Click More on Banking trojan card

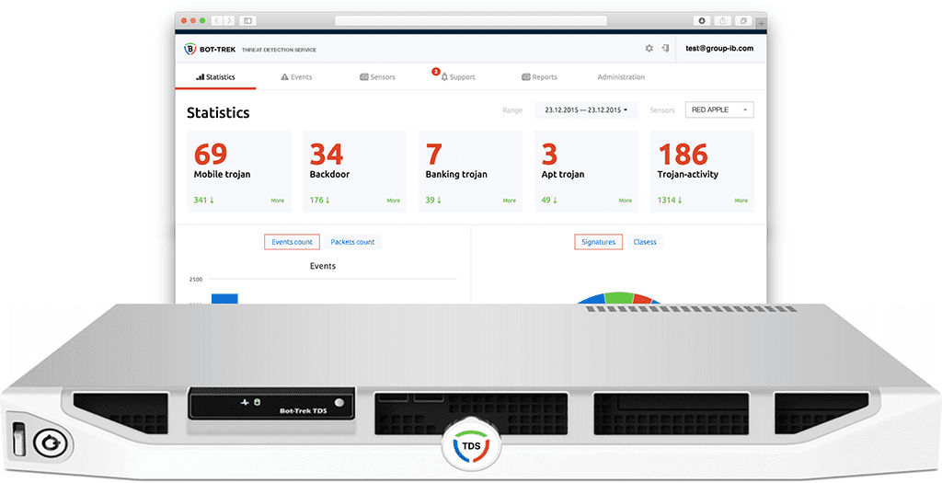(510, 201)
